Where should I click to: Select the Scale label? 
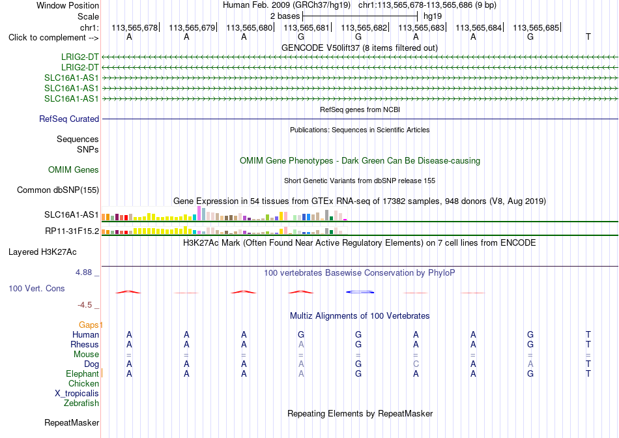(x=88, y=16)
